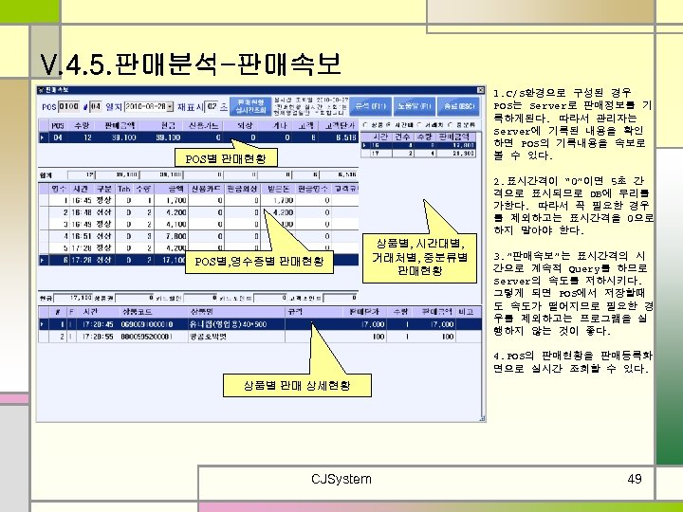Click the 현금 total field showing 17,100
Screen dimensions: 683x512
(x=74, y=298)
